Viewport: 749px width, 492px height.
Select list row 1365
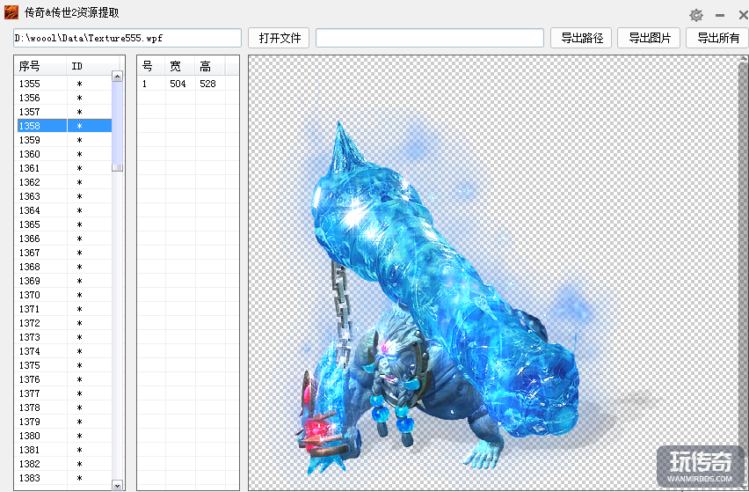[64, 224]
